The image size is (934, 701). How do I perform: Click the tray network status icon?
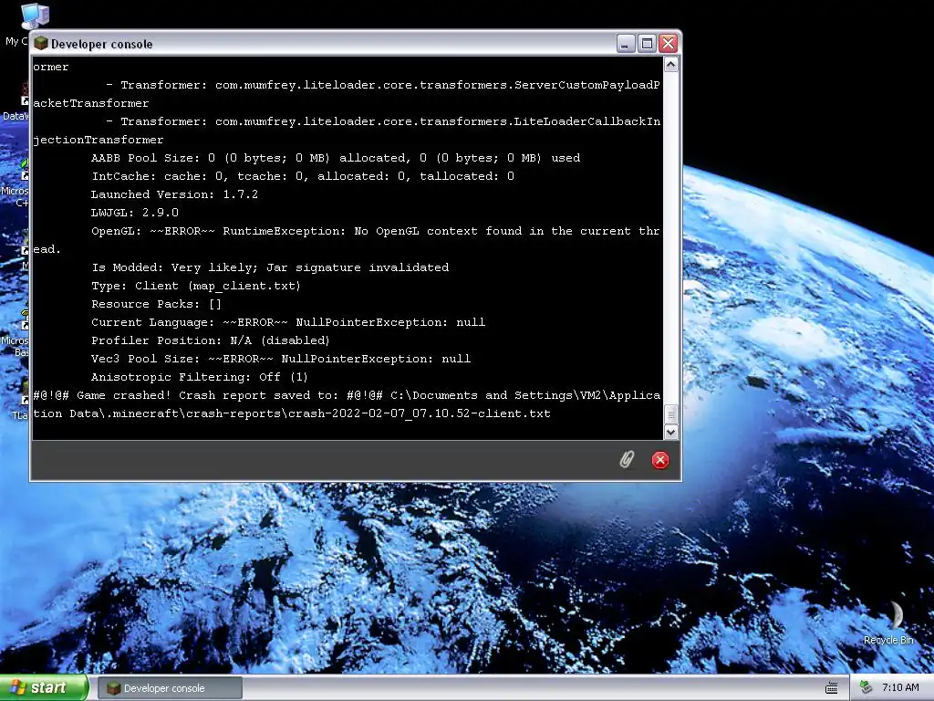point(867,688)
